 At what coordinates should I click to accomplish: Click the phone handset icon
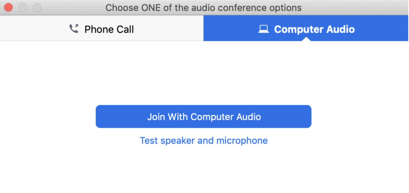pyautogui.click(x=74, y=29)
